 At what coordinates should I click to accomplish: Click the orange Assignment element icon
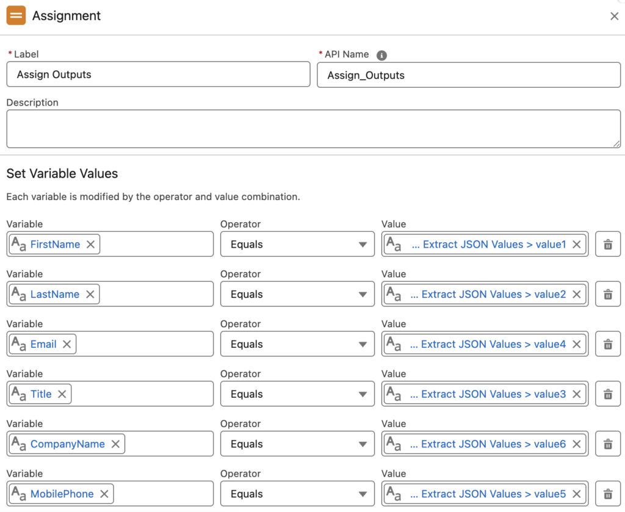16,15
